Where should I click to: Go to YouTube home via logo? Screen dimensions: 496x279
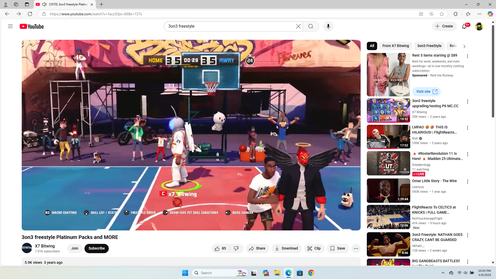point(32,26)
